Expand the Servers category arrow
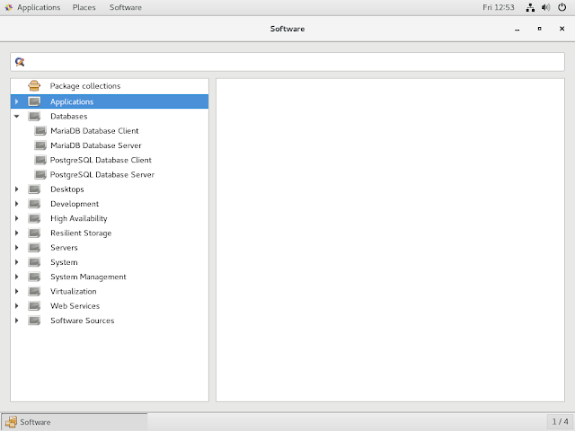The height and width of the screenshot is (431, 575). tap(16, 248)
